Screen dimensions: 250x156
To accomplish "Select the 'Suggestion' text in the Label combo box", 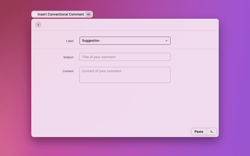I will (91, 41).
